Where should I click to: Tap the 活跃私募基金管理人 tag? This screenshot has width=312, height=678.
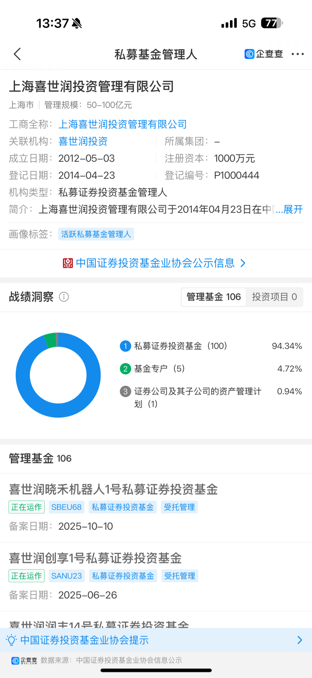96,234
